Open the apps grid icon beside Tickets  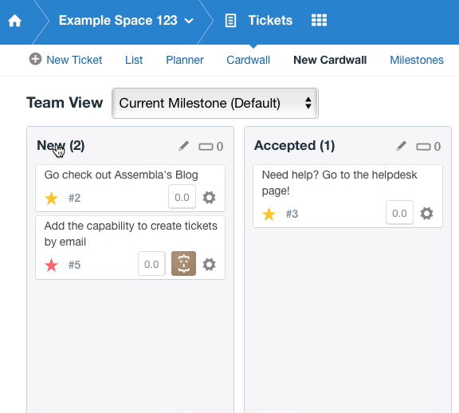click(x=319, y=20)
